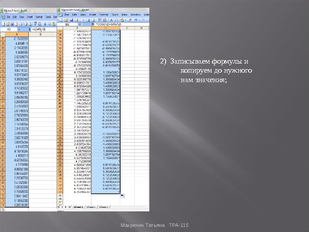The image size is (309, 232).
Task: Open Tools menu in right Excel window
Action: [x=115, y=15]
